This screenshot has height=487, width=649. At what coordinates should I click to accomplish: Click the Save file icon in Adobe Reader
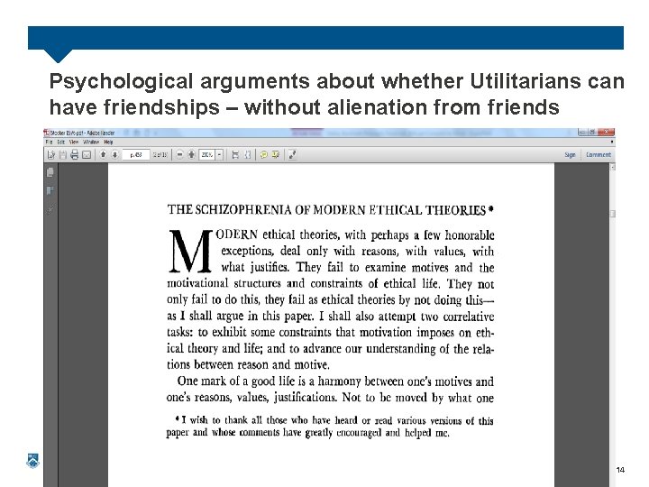click(x=63, y=155)
